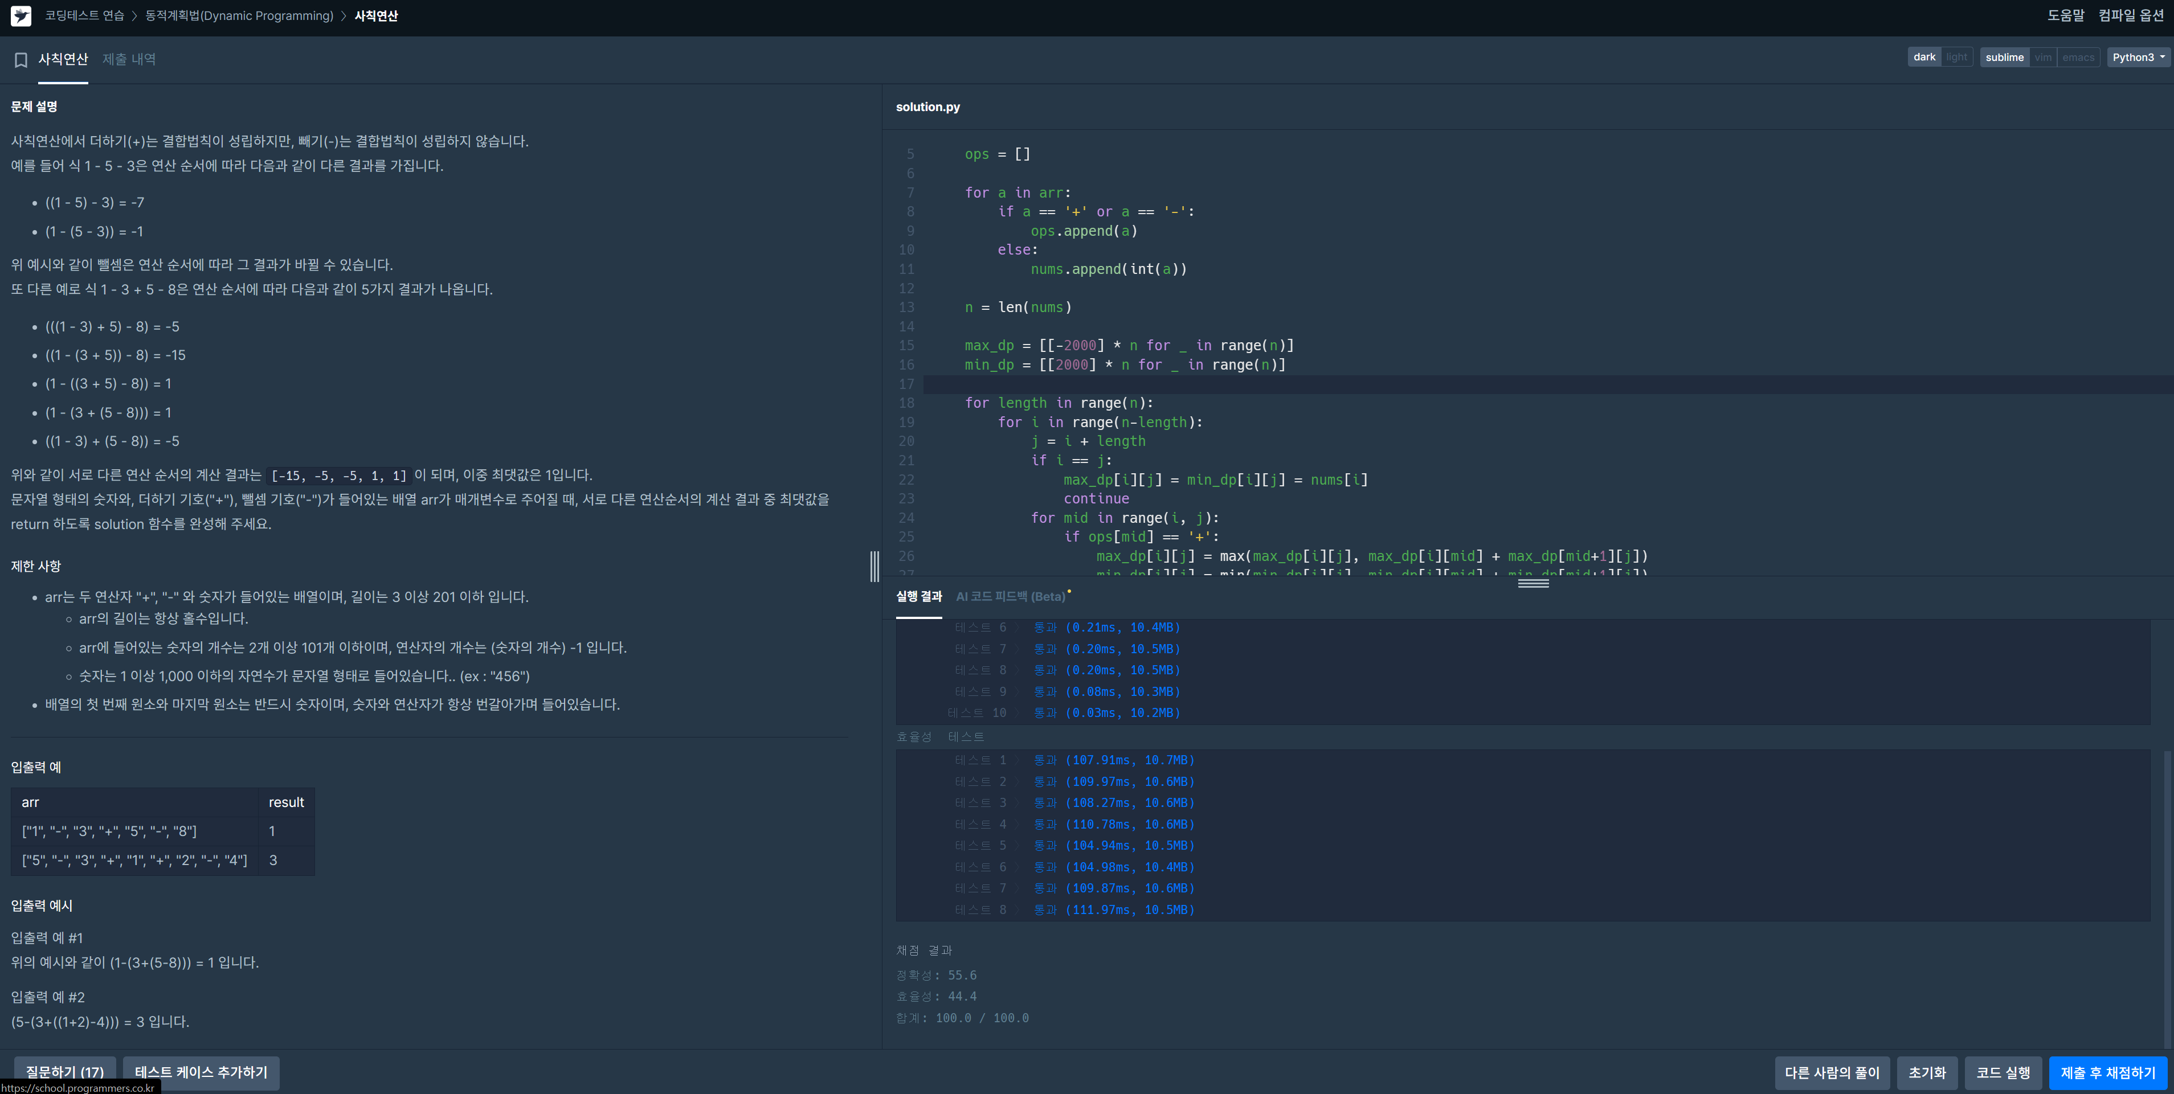Click the 입출력 예 #1 label
This screenshot has width=2174, height=1094.
click(x=46, y=938)
